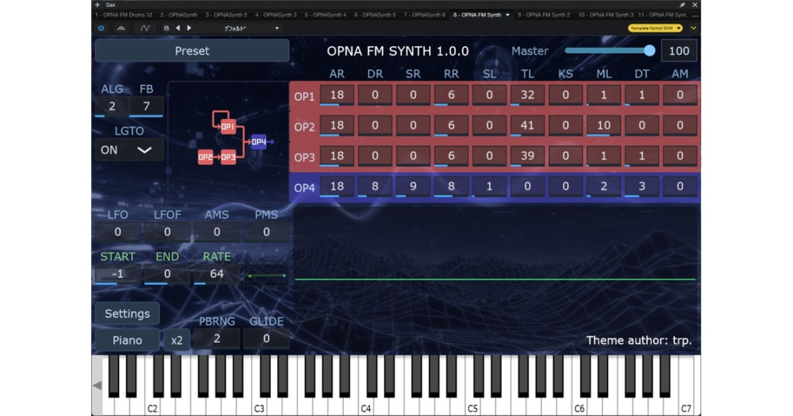Open the Komplete Kontrol DAW dropdown

point(656,29)
